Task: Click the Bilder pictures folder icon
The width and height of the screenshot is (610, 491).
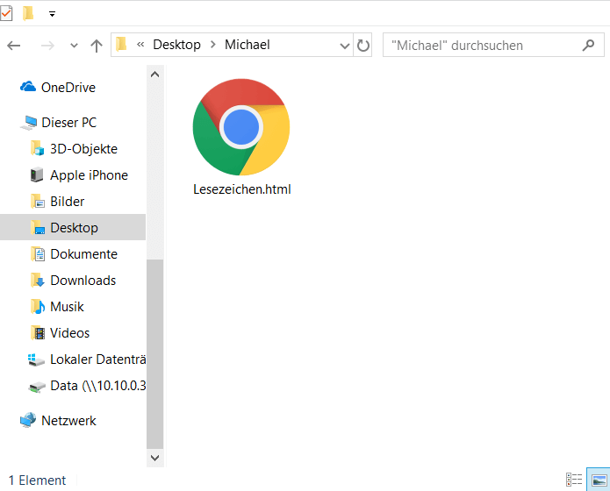Action: click(x=38, y=201)
